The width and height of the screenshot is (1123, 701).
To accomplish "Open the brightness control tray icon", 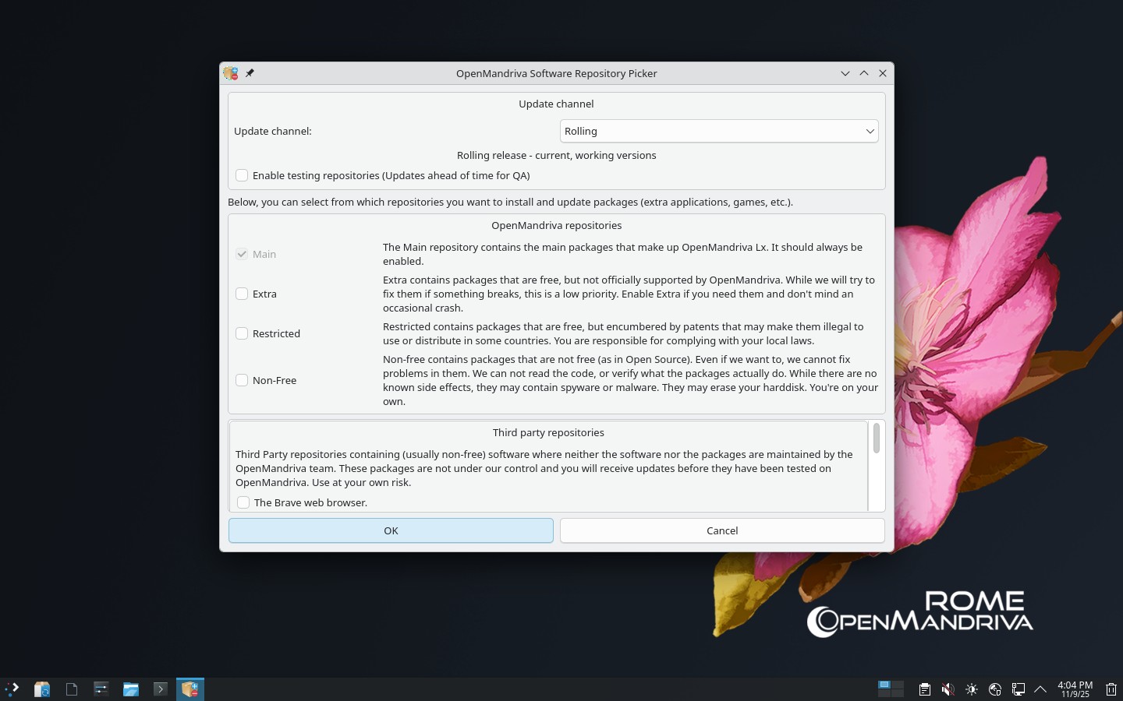I will [971, 689].
